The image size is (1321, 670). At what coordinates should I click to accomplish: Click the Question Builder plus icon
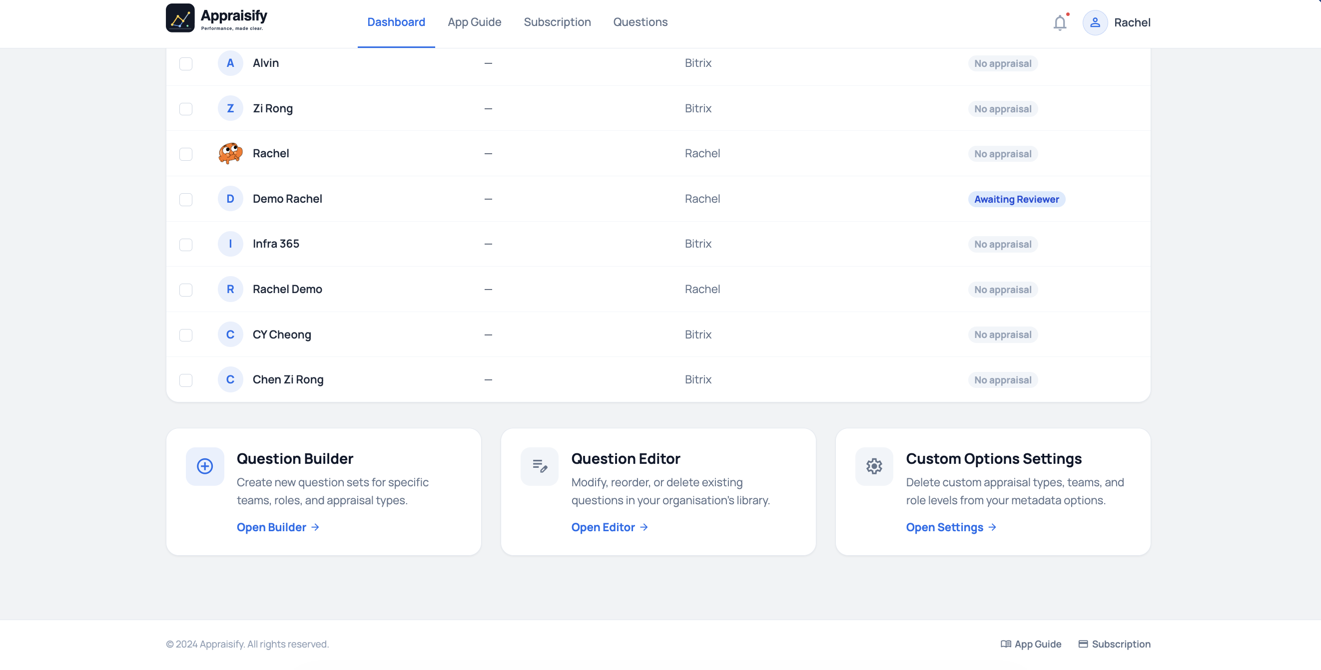pyautogui.click(x=205, y=466)
